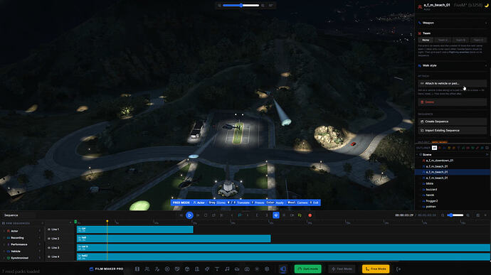Click the flag marker icon in timeline toolbar
The image size is (491, 275).
pos(240,215)
